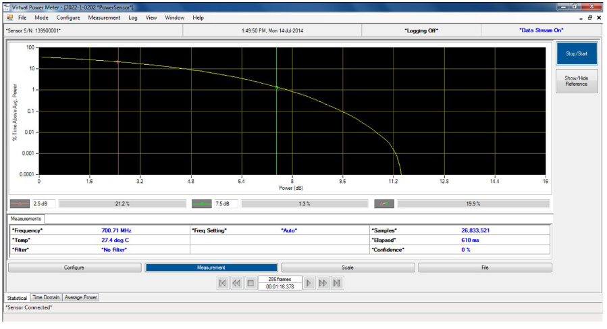The height and width of the screenshot is (329, 607).
Task: Click the red marker 1 swatch button
Action: pyautogui.click(x=20, y=203)
